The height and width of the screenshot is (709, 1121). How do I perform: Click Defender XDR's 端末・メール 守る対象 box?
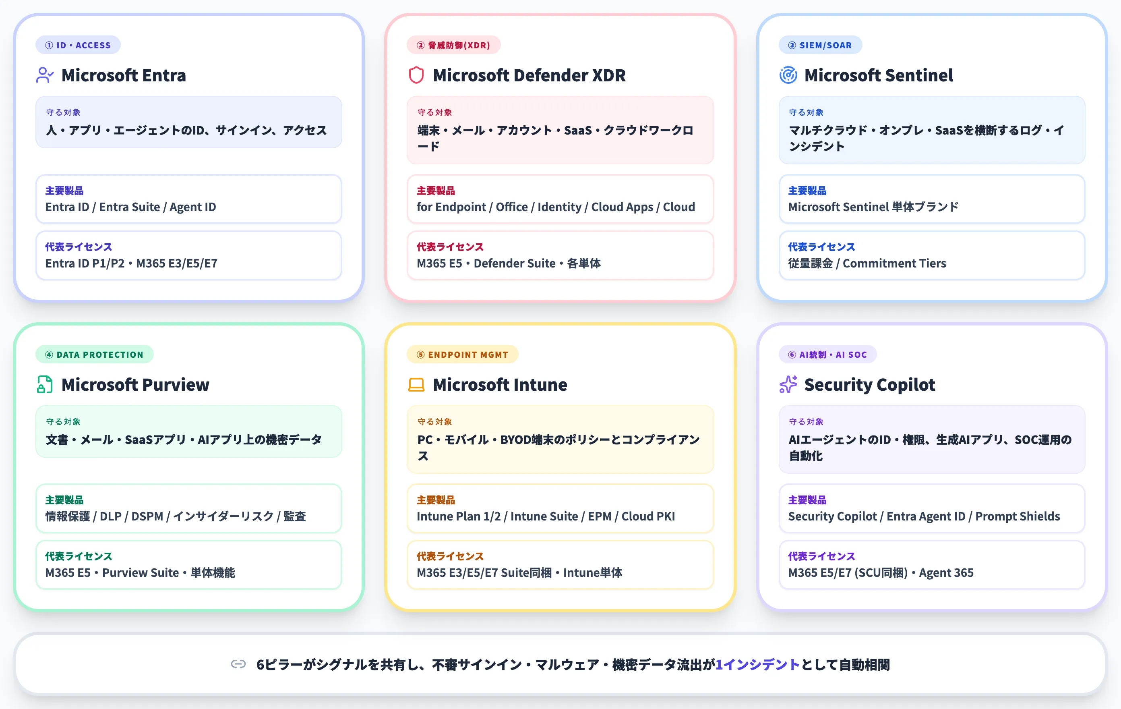pos(560,130)
